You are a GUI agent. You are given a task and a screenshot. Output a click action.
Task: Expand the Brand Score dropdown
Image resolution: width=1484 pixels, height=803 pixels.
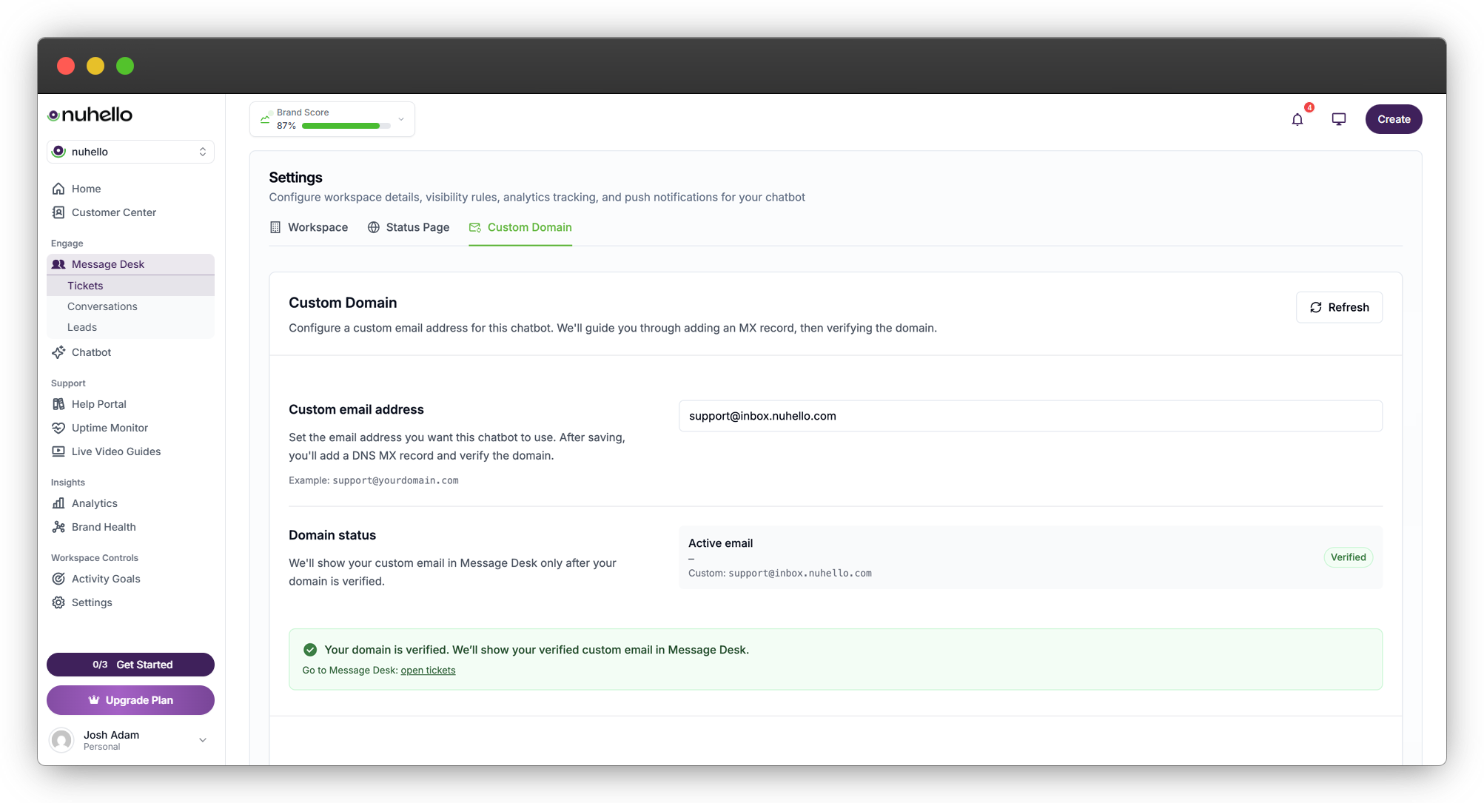tap(401, 119)
